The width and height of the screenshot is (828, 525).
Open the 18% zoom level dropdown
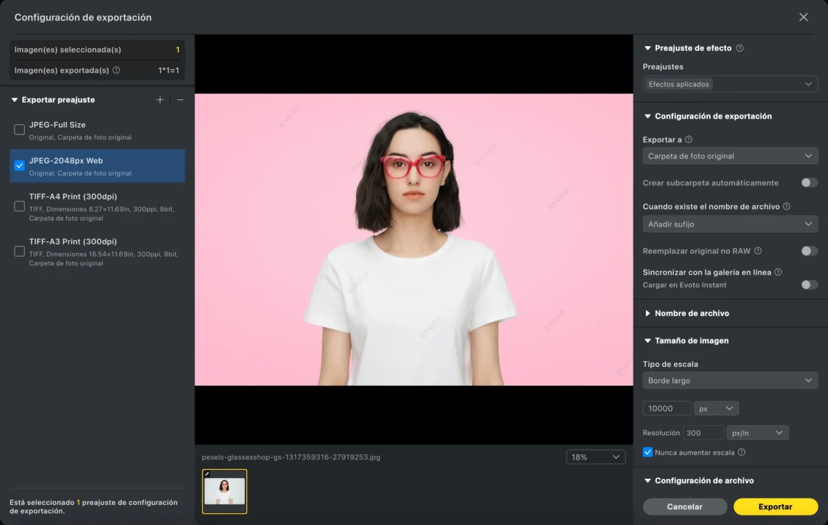coord(595,457)
